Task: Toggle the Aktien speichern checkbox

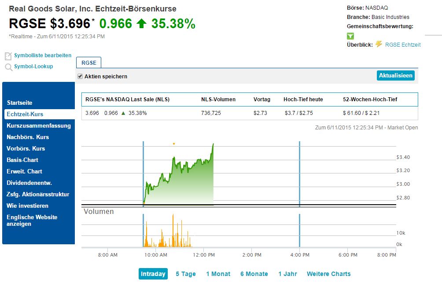Action: pyautogui.click(x=80, y=76)
